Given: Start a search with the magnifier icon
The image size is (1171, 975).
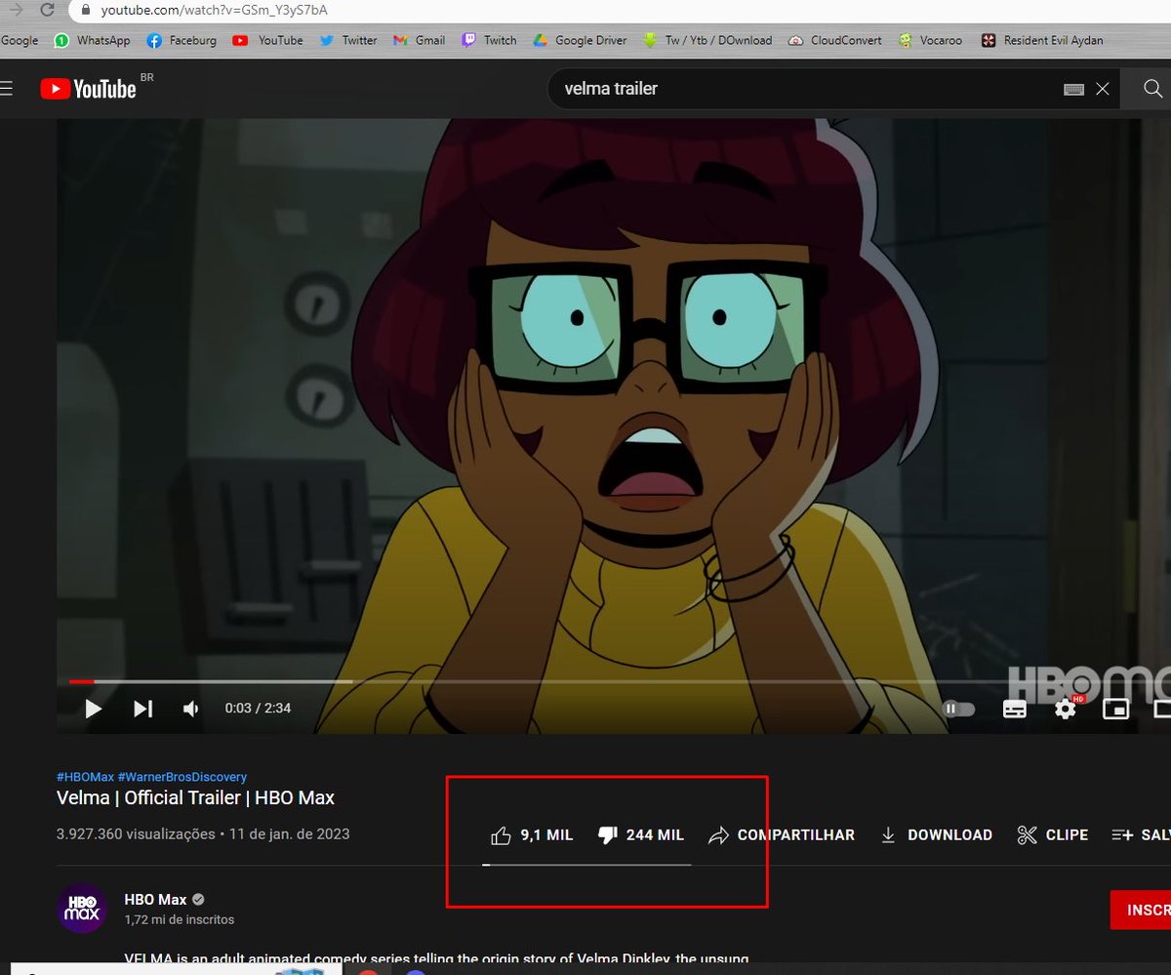Looking at the screenshot, I should pyautogui.click(x=1151, y=88).
